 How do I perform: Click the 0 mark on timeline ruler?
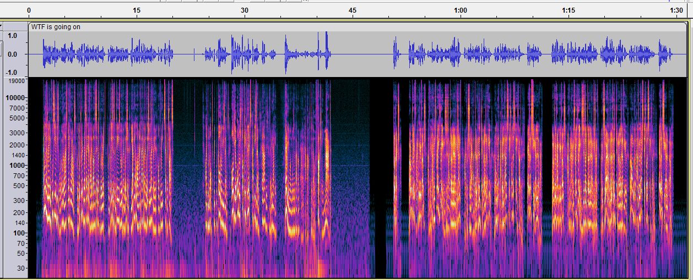[x=29, y=10]
